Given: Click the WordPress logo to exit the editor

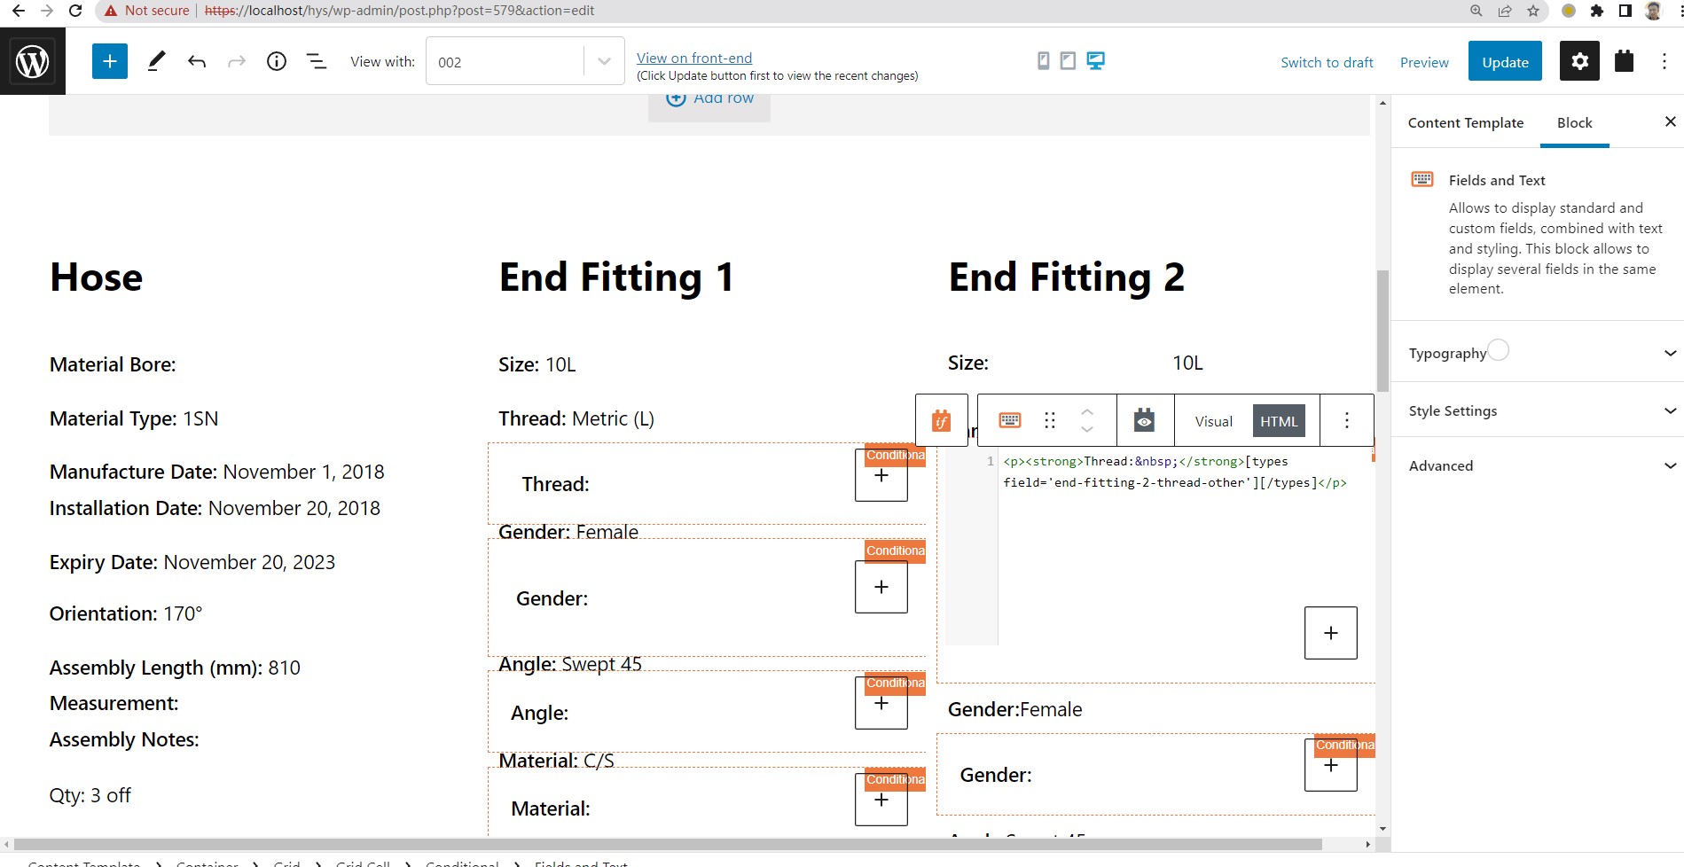Looking at the screenshot, I should [33, 61].
